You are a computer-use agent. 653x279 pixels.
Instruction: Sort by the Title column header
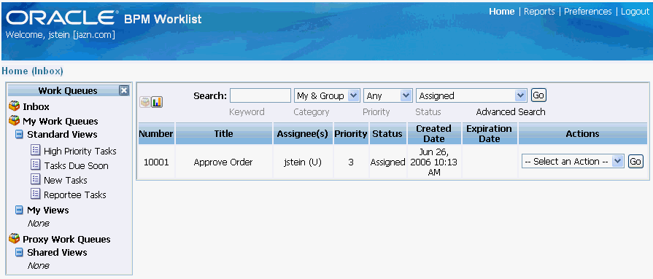point(224,133)
